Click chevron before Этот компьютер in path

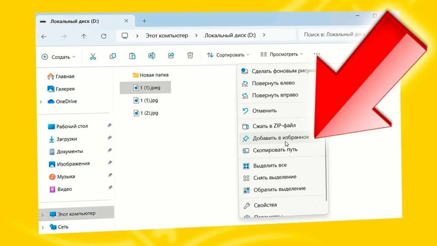[137, 36]
